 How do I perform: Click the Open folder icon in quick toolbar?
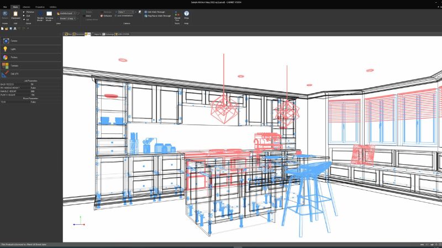pyautogui.click(x=7, y=29)
